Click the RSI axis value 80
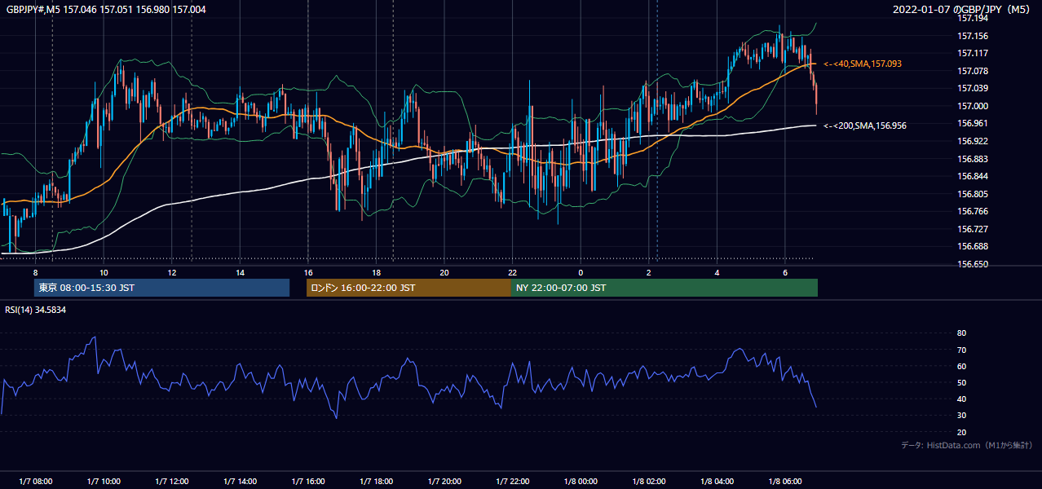Image resolution: width=1042 pixels, height=489 pixels. tap(961, 333)
